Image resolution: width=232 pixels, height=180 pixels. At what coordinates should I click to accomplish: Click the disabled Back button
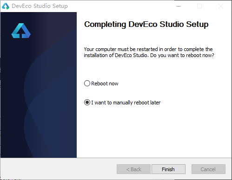133,169
